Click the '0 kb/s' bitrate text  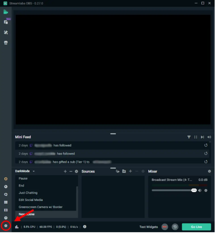(74, 227)
